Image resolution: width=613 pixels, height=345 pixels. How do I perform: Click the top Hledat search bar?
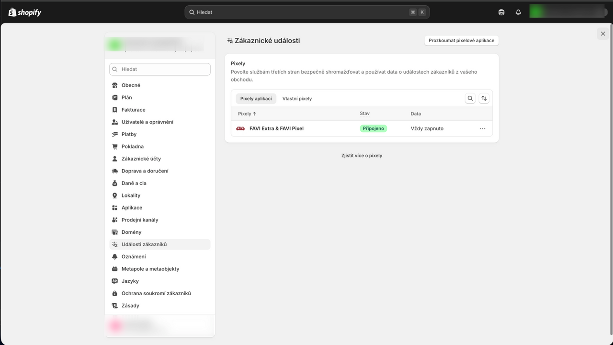point(307,12)
